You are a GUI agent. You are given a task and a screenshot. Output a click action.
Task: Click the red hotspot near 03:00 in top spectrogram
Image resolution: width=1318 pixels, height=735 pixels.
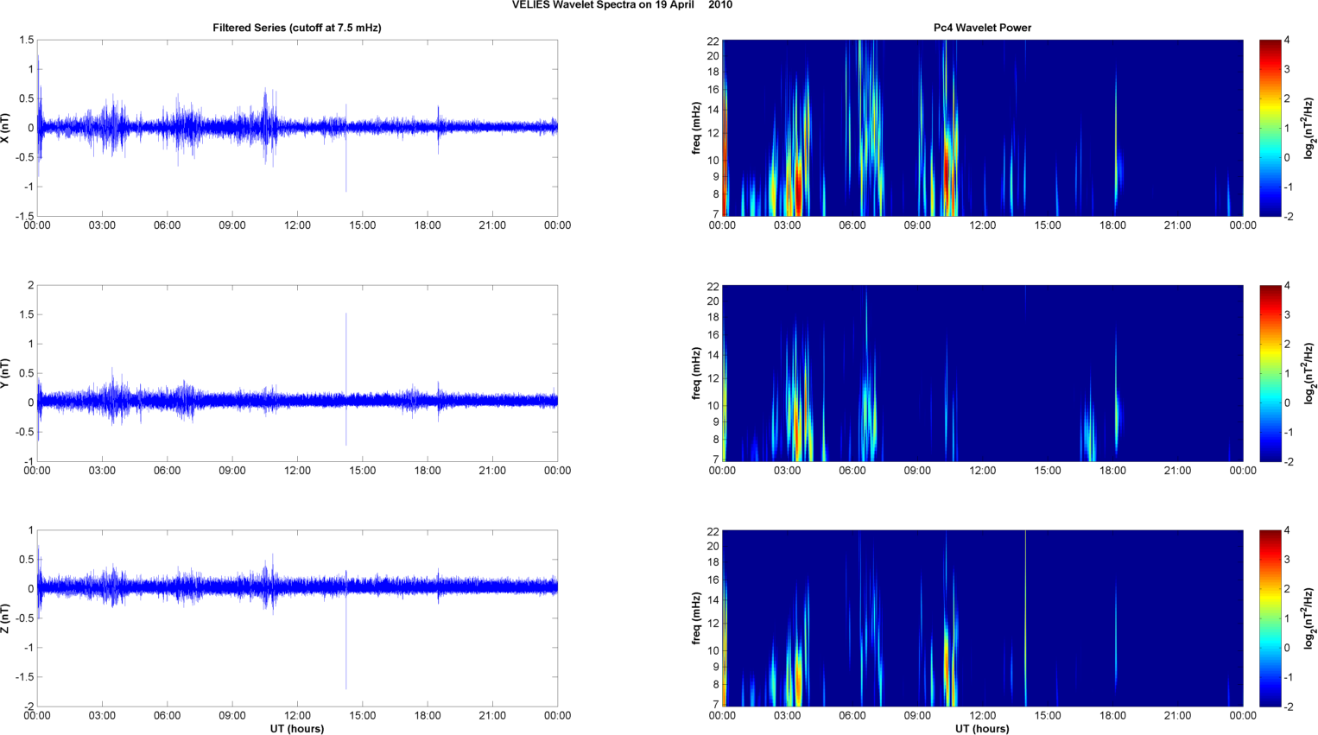799,186
